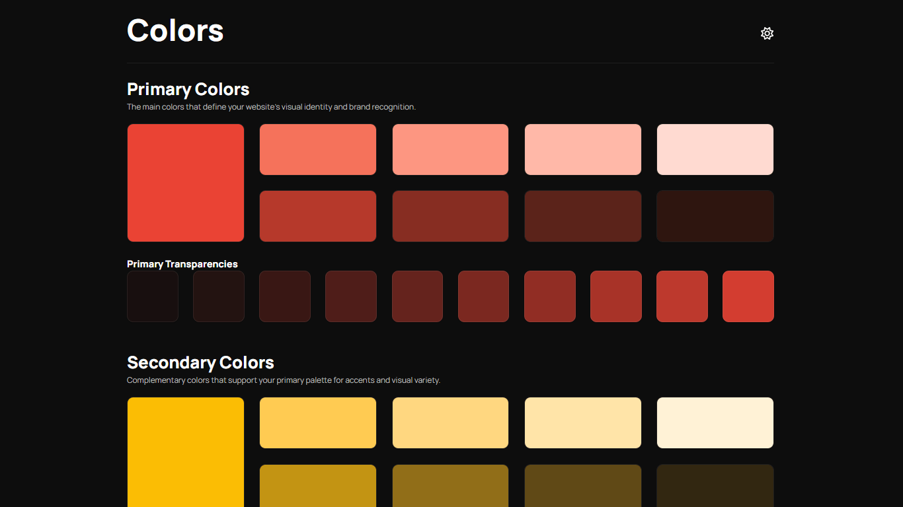Click the coral tint beside the red base

[x=318, y=150]
